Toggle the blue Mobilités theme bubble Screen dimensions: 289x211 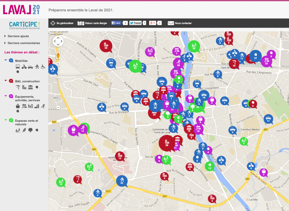(11, 60)
